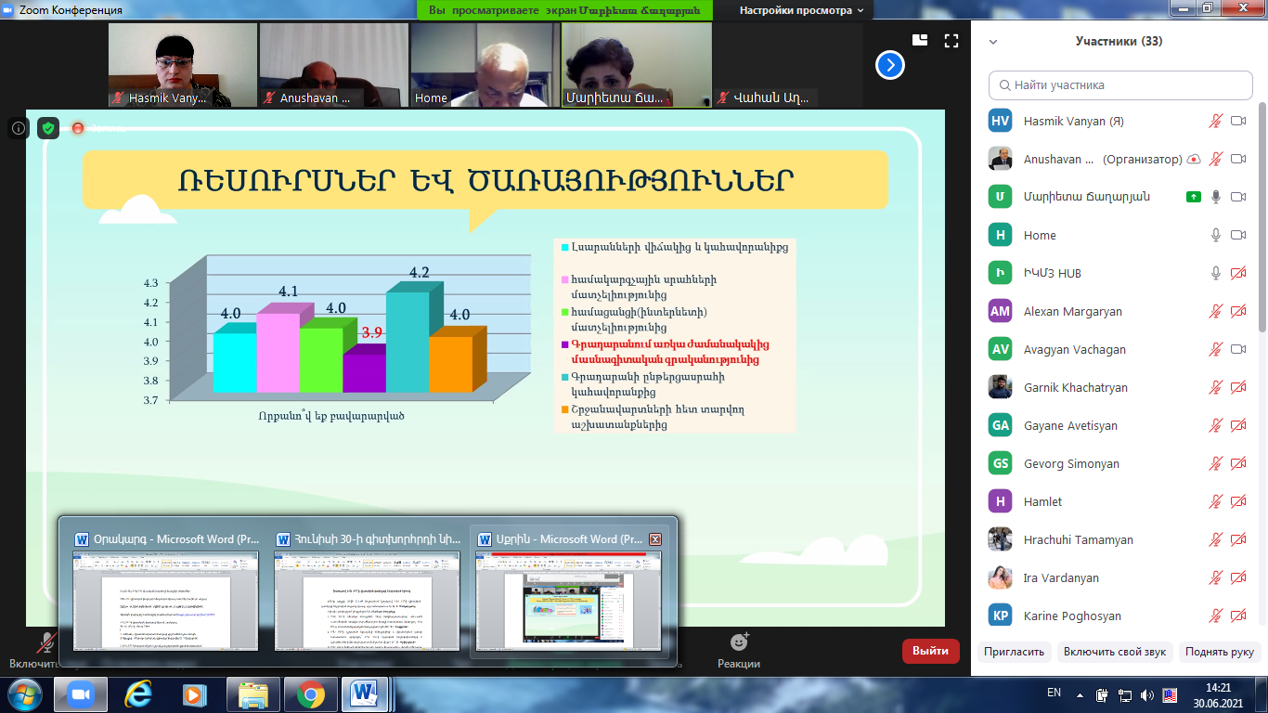
Task: Open Zoom from the Windows taskbar
Action: point(80,694)
